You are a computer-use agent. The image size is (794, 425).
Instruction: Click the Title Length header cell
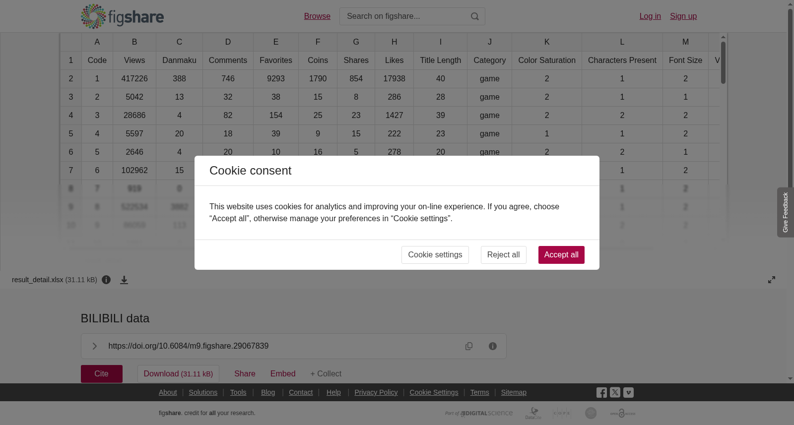click(441, 61)
